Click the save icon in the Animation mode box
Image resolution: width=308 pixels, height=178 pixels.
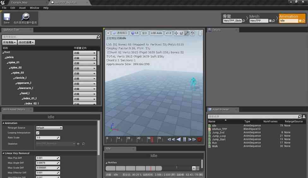click(x=300, y=21)
